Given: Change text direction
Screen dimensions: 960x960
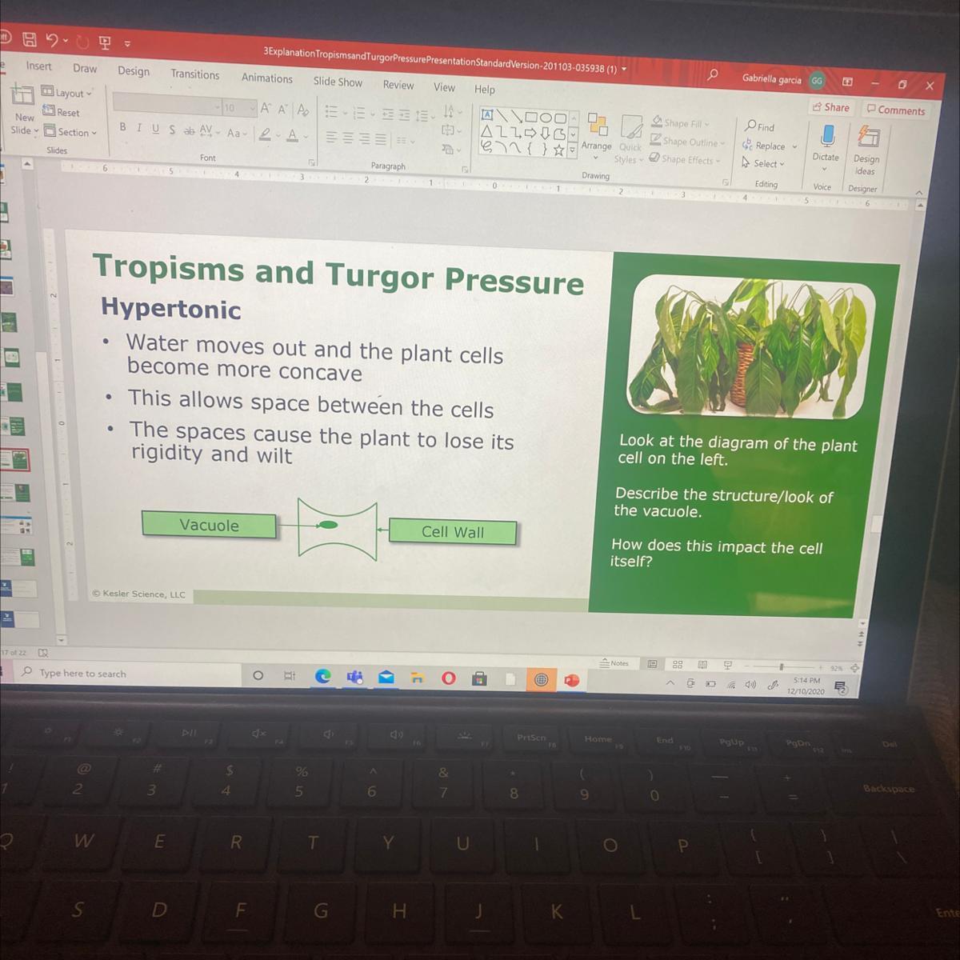Looking at the screenshot, I should (452, 111).
